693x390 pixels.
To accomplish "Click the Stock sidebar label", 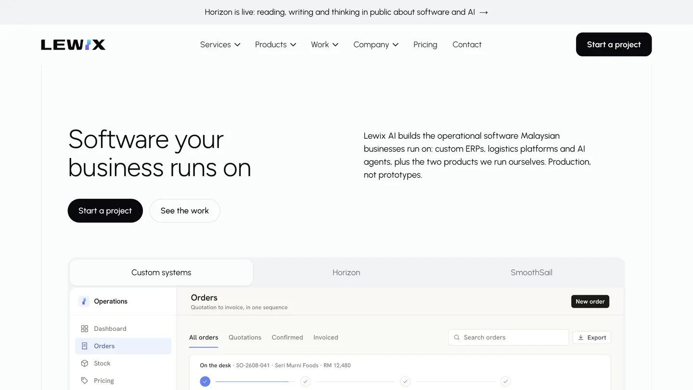I will point(102,364).
